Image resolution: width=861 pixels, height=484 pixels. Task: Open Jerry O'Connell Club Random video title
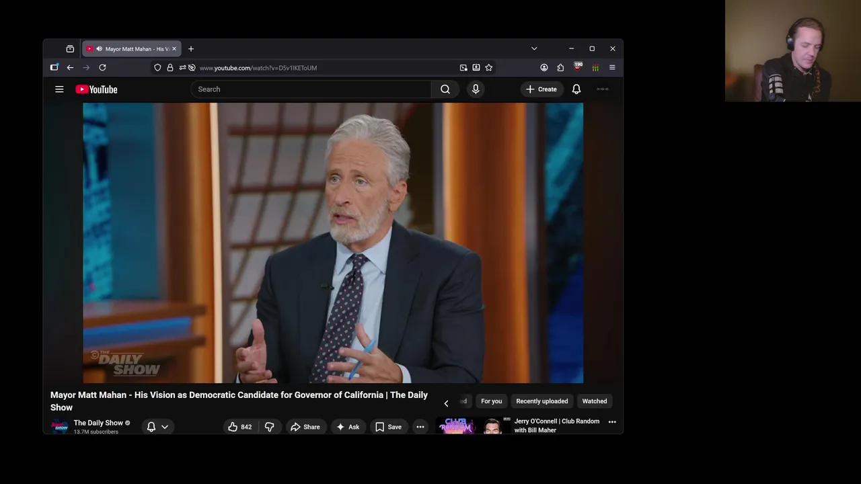point(557,426)
